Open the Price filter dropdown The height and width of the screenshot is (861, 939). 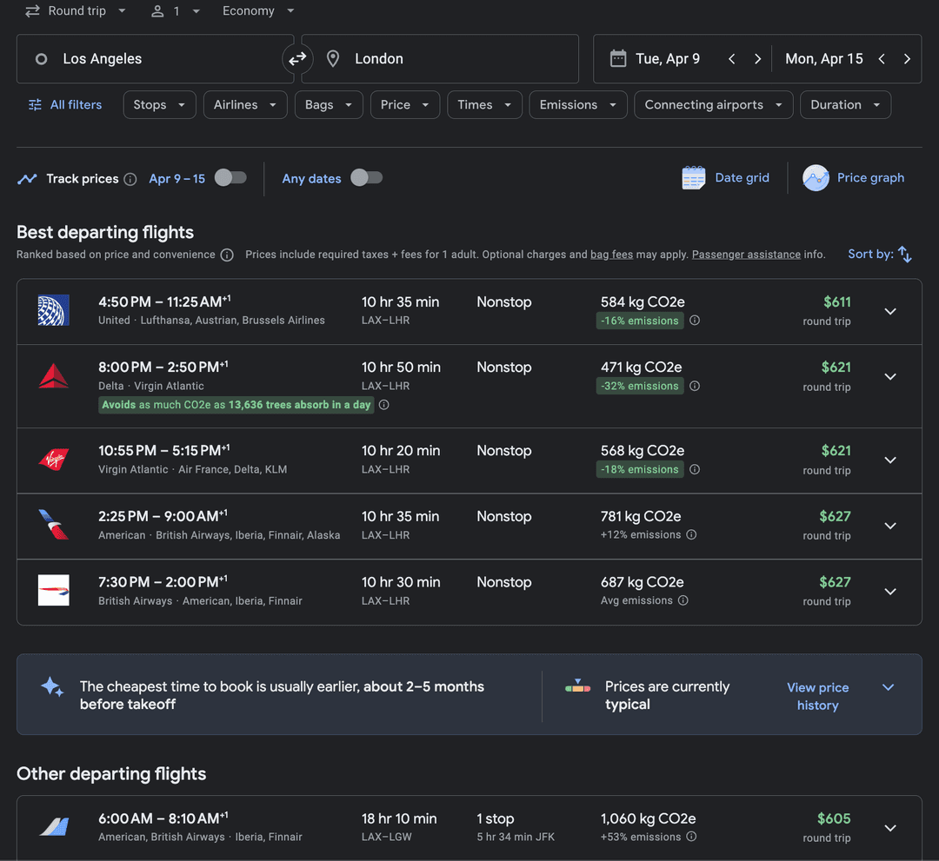pyautogui.click(x=405, y=105)
